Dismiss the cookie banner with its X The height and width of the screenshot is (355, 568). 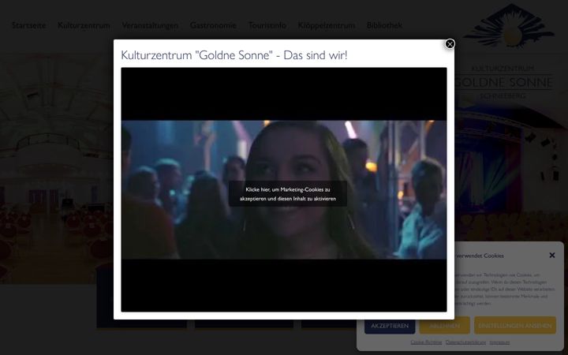coord(551,256)
